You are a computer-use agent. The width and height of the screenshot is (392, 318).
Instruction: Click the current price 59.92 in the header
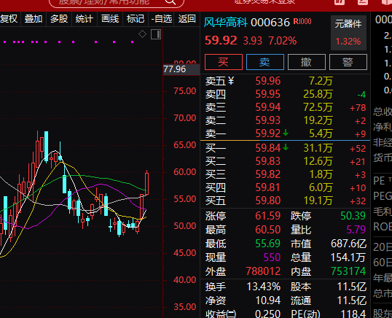click(x=221, y=40)
